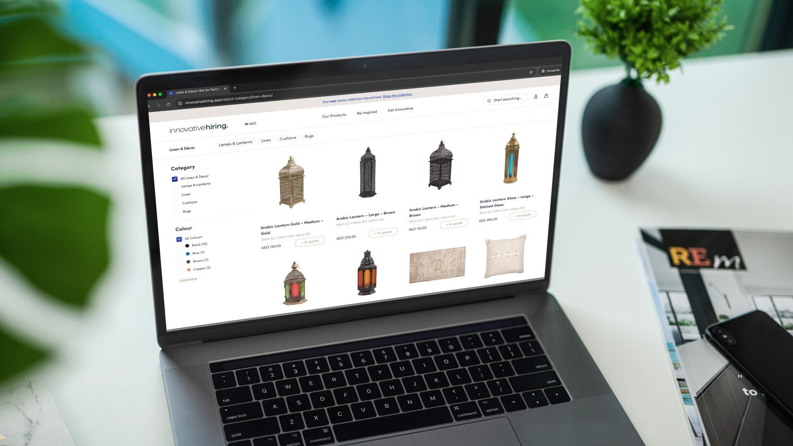Click 'Load more' to see more colours

point(188,279)
